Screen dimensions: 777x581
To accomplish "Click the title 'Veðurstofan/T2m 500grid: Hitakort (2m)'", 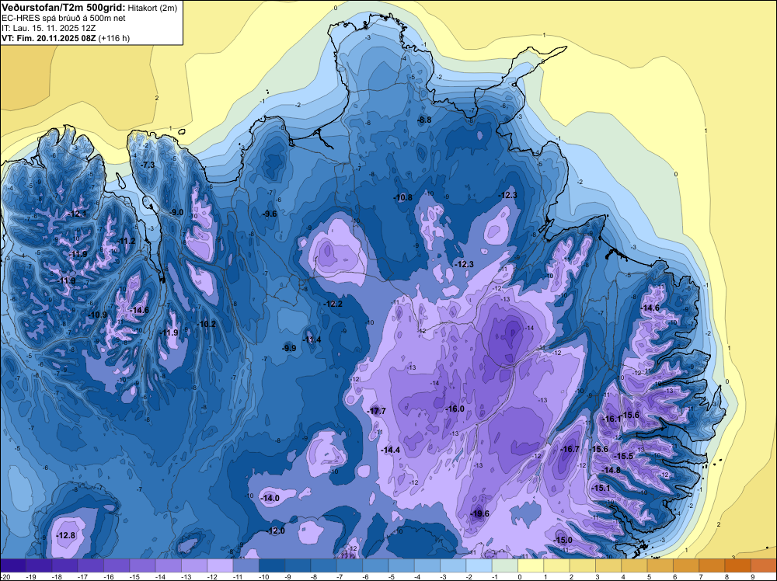I will [89, 8].
